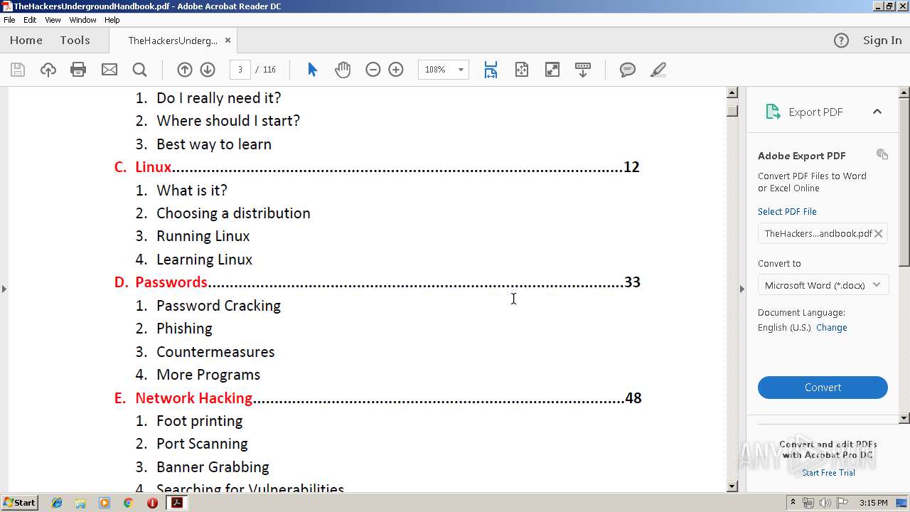Collapse the right tools pane arrow

point(742,289)
